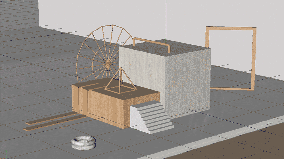
Task: Select the stacked marble torus rings
Action: pyautogui.click(x=83, y=143)
